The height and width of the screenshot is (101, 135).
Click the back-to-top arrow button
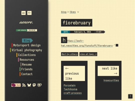coord(130,96)
